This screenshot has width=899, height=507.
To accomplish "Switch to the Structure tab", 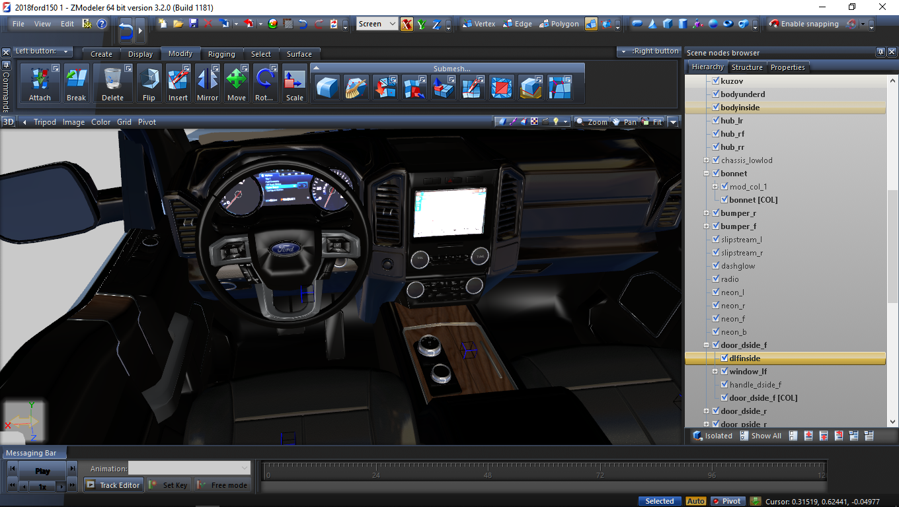I will (x=747, y=67).
